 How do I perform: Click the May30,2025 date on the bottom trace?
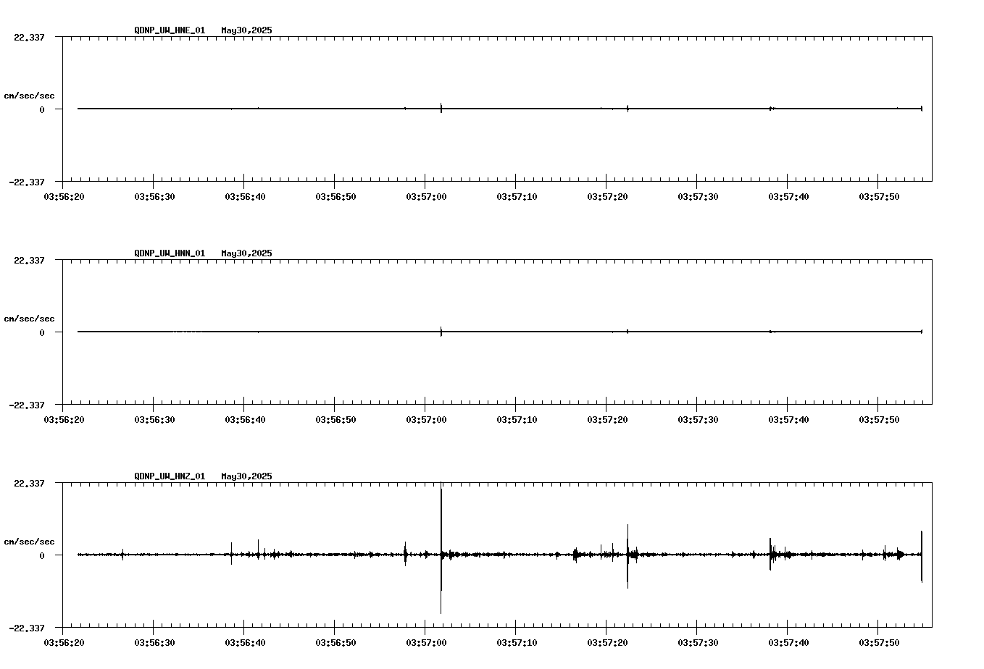click(245, 476)
